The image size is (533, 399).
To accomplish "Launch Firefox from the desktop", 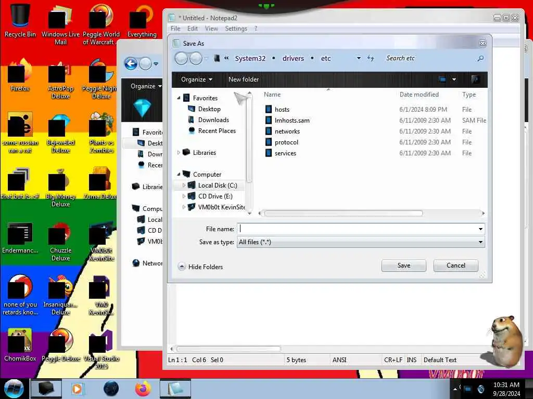I will click(x=20, y=75).
